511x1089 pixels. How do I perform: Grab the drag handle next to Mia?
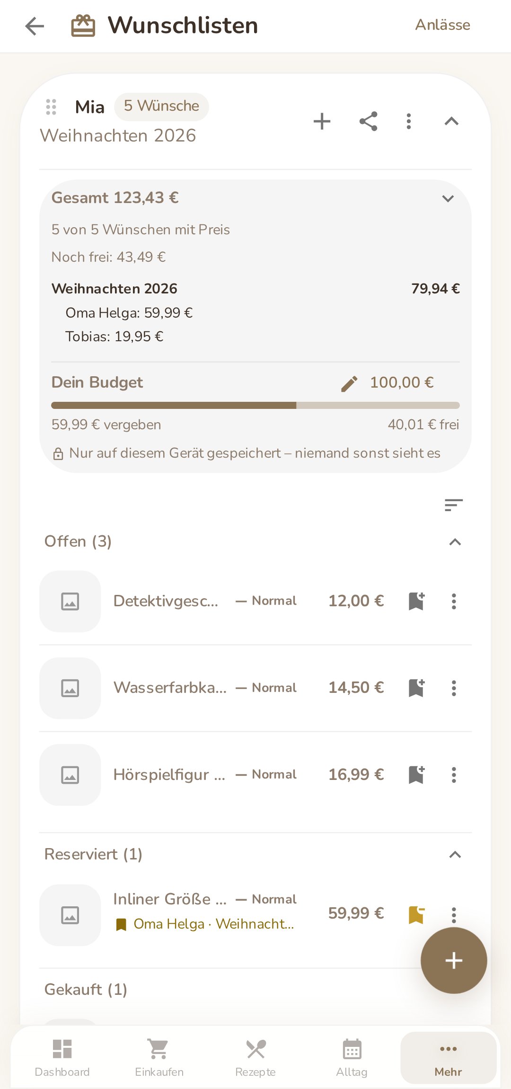click(51, 107)
